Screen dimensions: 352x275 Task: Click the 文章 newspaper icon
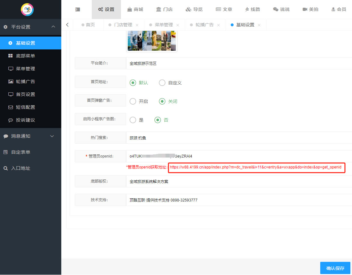click(x=218, y=9)
